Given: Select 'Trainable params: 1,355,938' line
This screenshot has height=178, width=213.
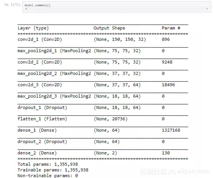Looking at the screenshot, I should point(53,170).
